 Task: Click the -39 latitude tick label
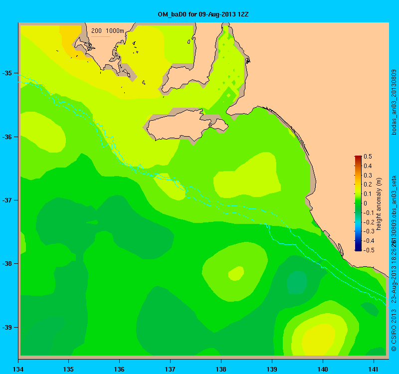7,328
